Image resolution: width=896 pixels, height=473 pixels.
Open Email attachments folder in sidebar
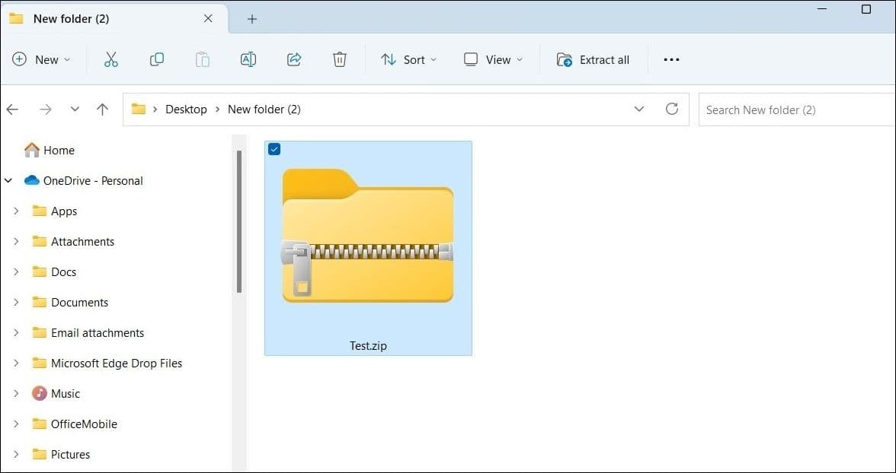[x=88, y=332]
